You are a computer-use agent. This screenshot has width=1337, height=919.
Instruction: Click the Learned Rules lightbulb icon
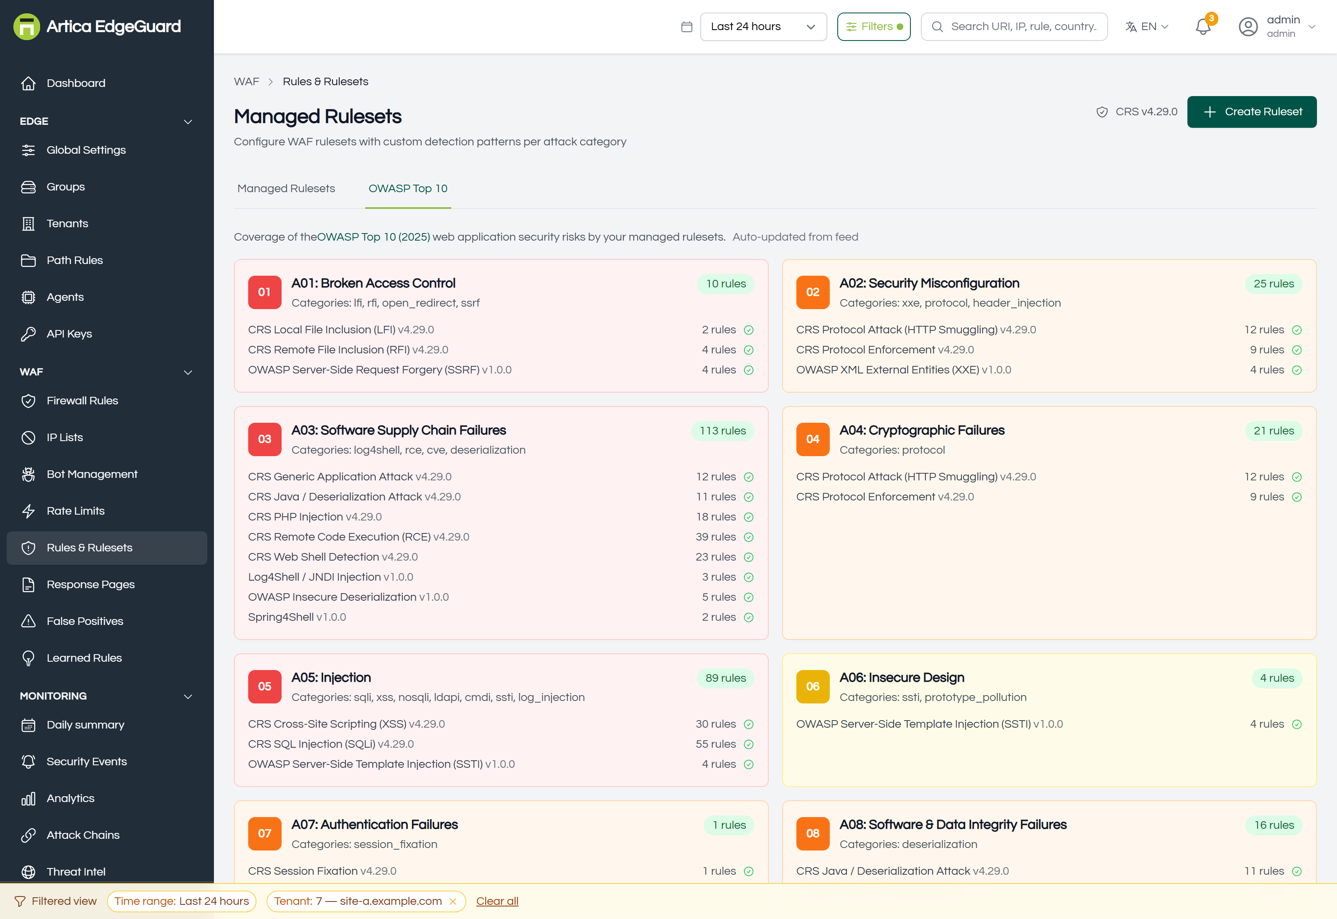(x=28, y=659)
